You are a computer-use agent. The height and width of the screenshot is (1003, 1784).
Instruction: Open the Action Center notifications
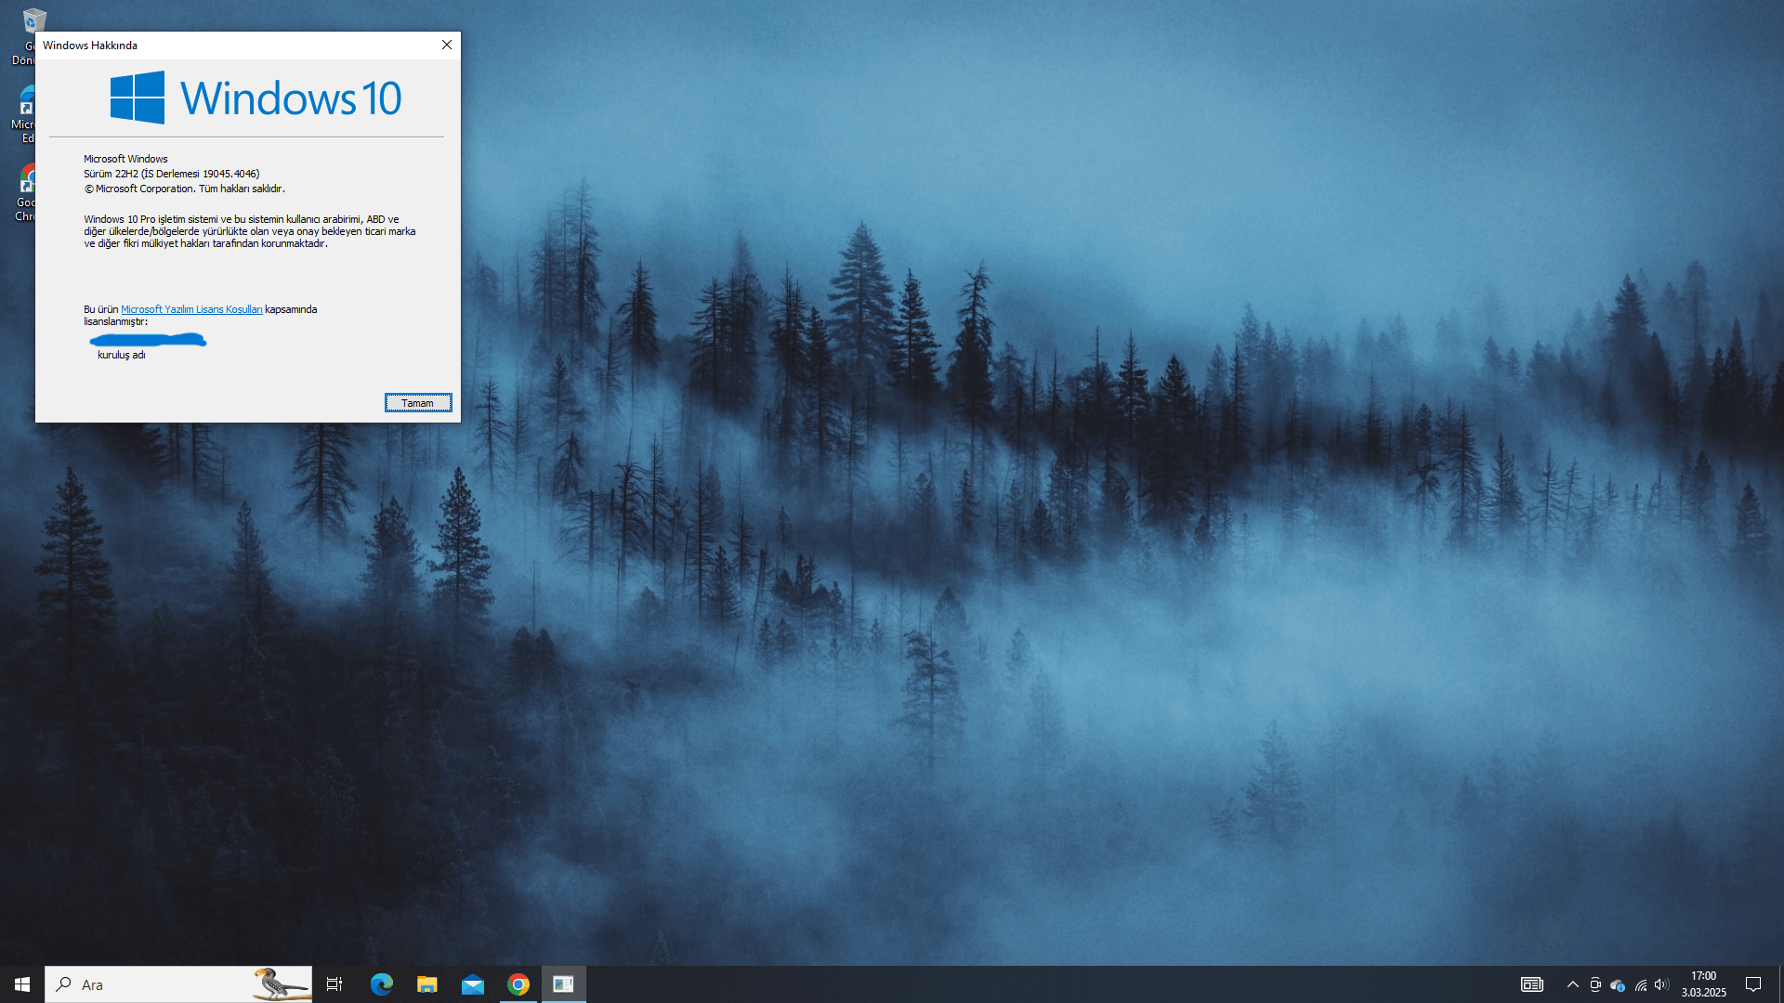(x=1753, y=984)
